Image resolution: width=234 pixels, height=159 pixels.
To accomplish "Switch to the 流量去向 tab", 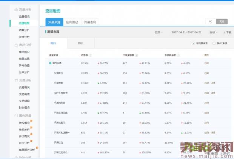I will (90, 22).
